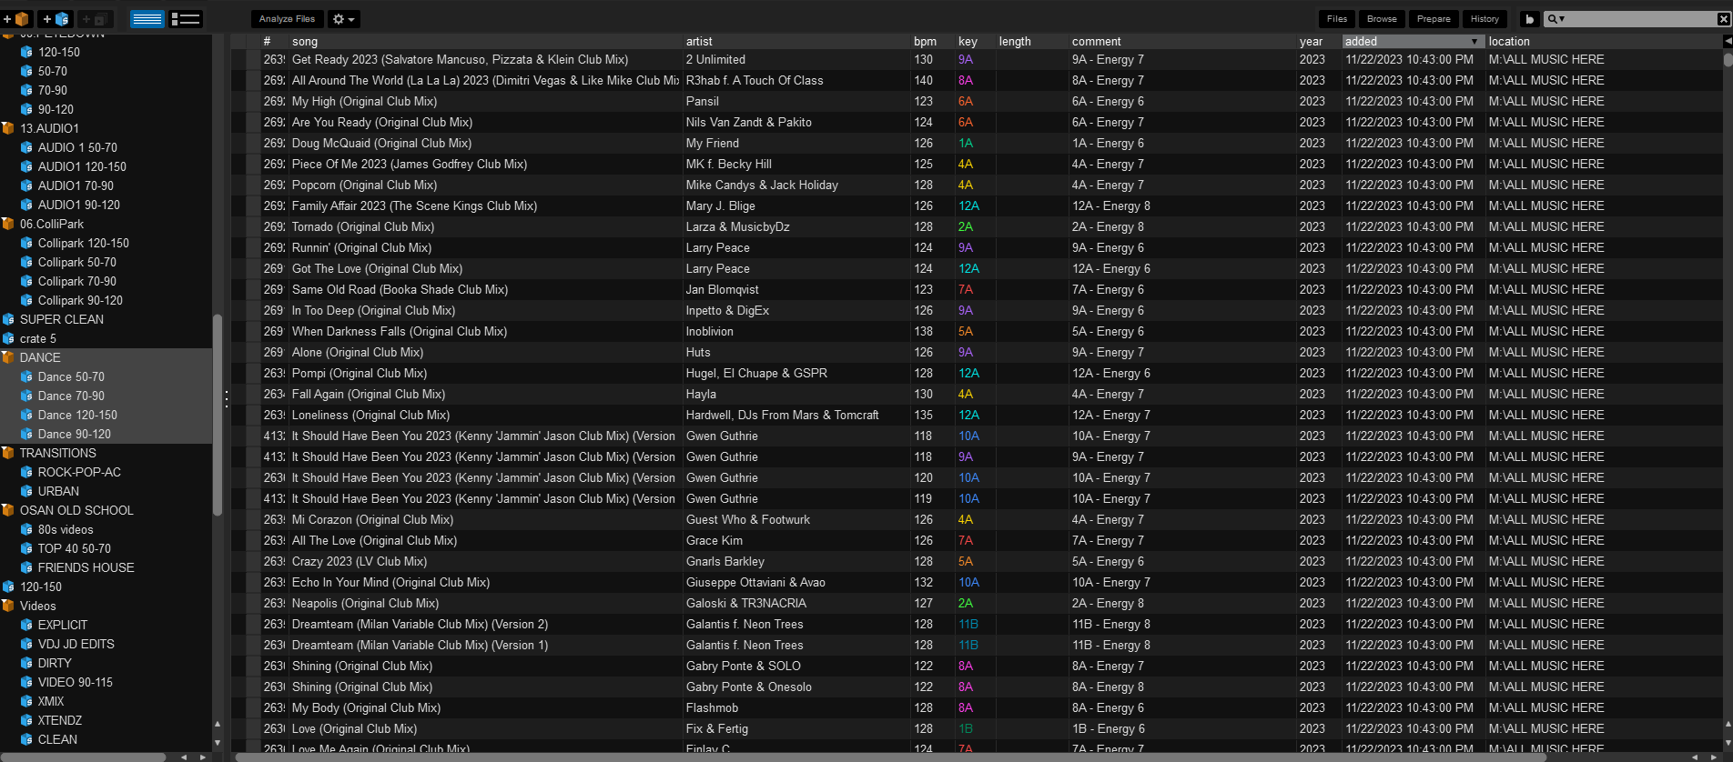
Task: Select the 13.AUDIO1 crate icon
Action: coord(8,128)
